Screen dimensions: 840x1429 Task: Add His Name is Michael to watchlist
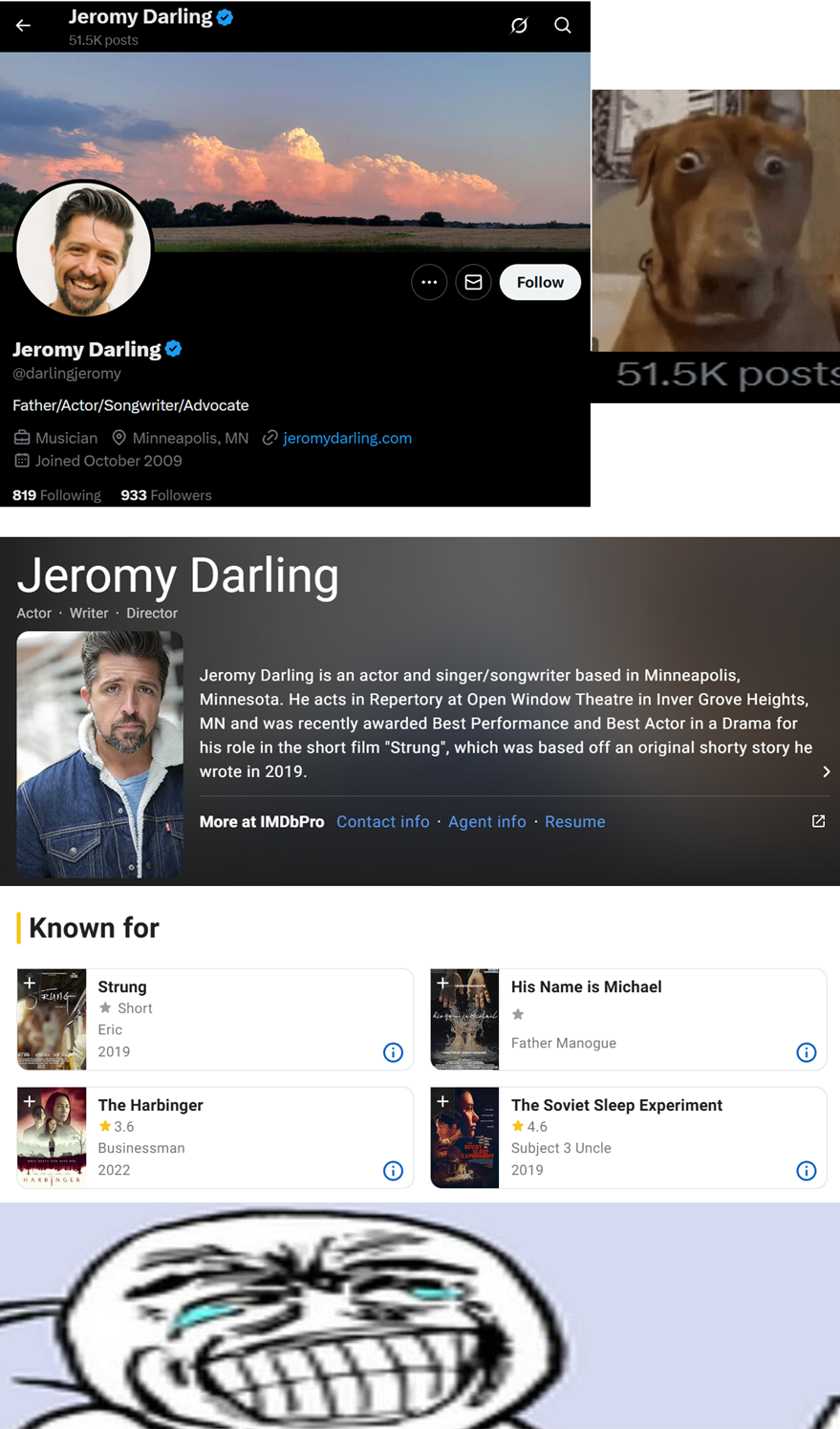click(442, 983)
